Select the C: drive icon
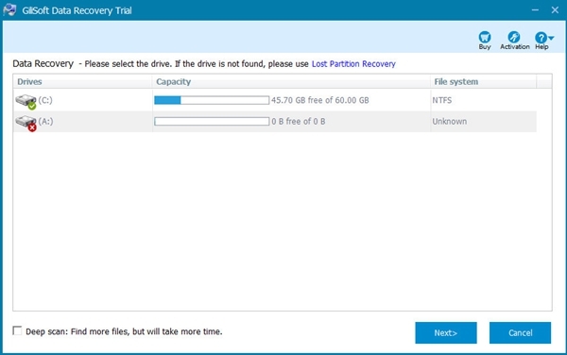 (x=26, y=101)
